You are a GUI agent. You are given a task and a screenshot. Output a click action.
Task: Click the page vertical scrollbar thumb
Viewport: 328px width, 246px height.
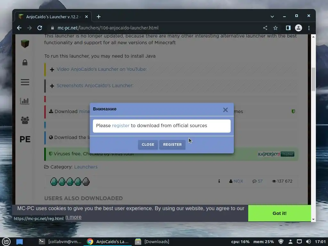313,79
